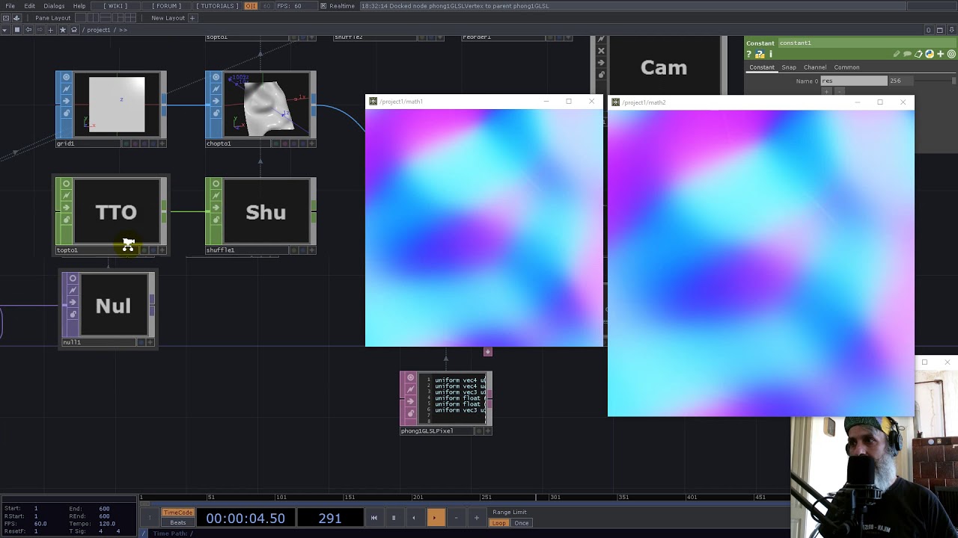The height and width of the screenshot is (538, 958).
Task: Switch to the Common parameter tab
Action: pyautogui.click(x=846, y=67)
